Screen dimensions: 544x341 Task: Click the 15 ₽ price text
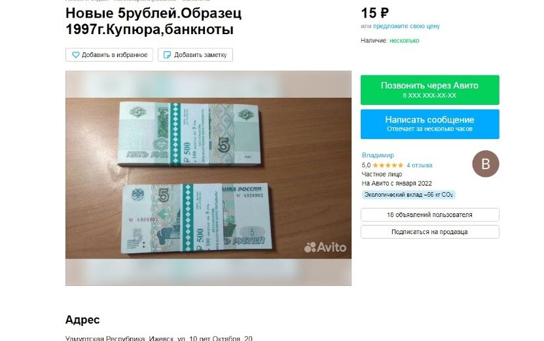click(x=374, y=13)
